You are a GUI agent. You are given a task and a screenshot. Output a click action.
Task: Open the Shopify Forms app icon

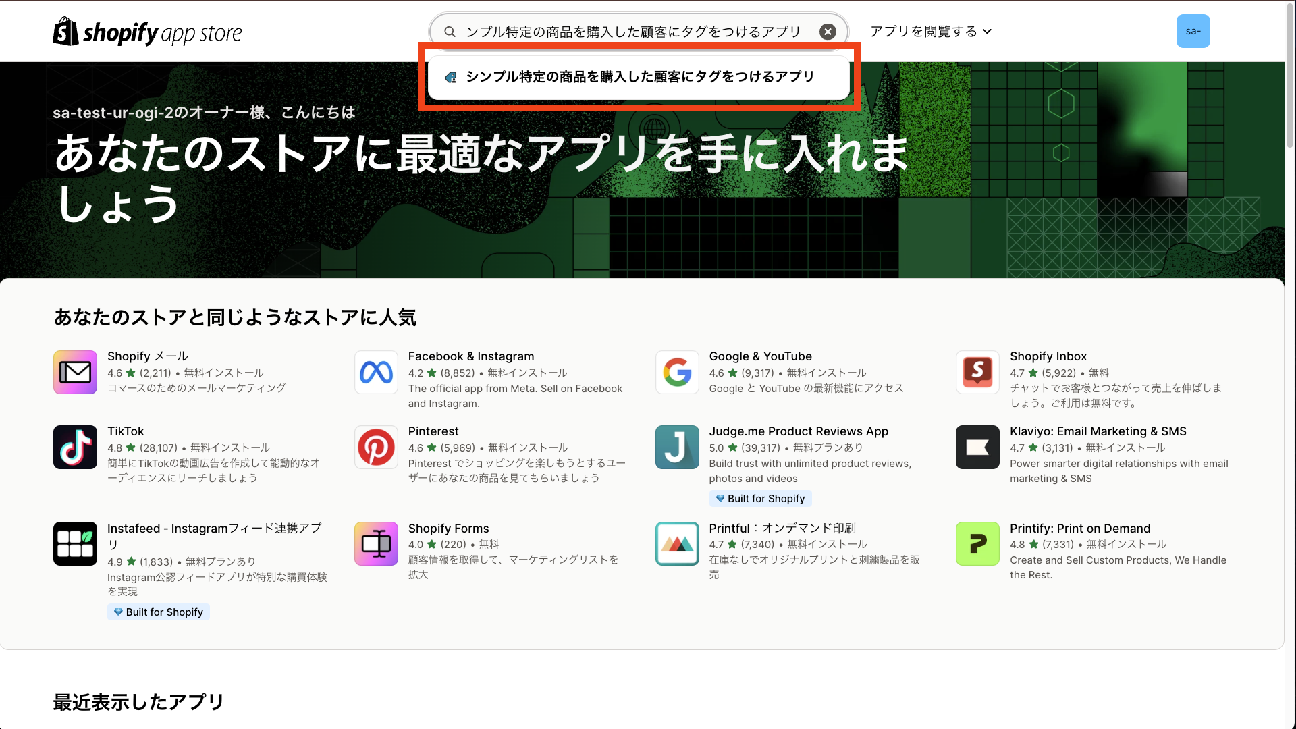click(376, 543)
